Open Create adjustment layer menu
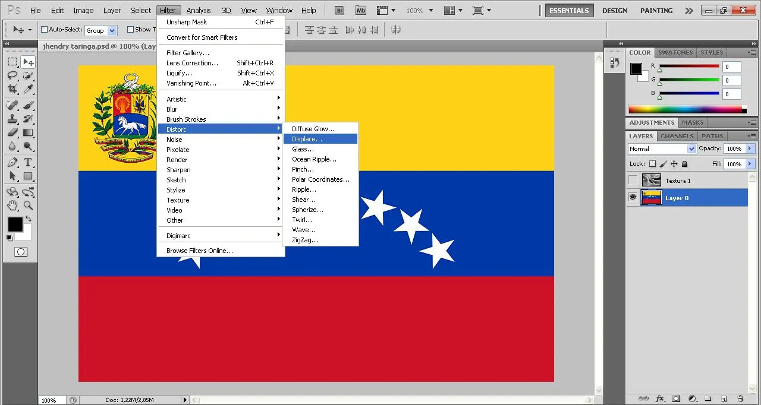The width and height of the screenshot is (761, 405). click(692, 398)
